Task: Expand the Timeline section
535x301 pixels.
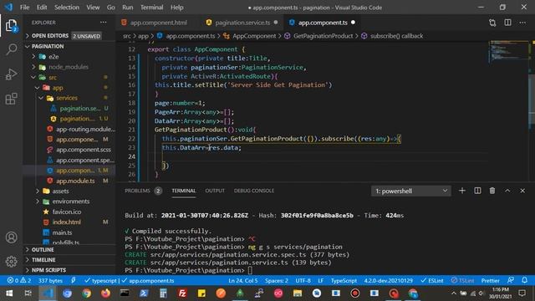Action: pyautogui.click(x=69, y=260)
